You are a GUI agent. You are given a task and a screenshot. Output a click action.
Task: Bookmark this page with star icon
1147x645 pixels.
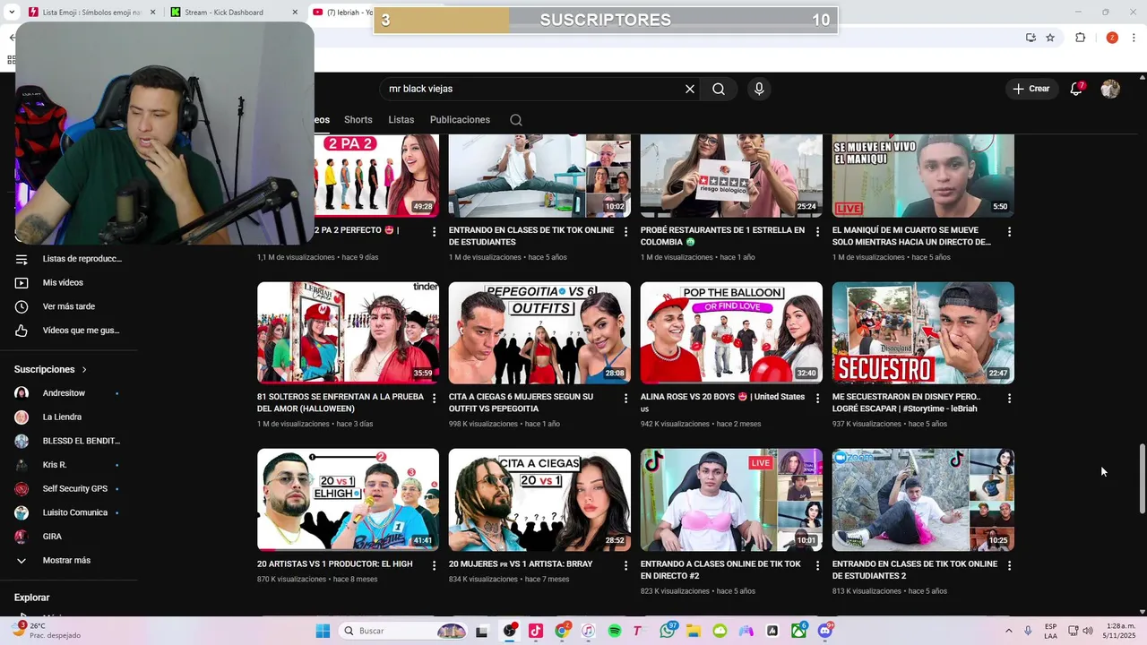[1050, 38]
